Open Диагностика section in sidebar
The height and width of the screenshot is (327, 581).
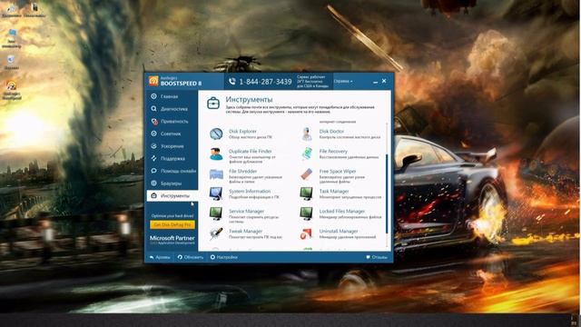click(x=172, y=109)
